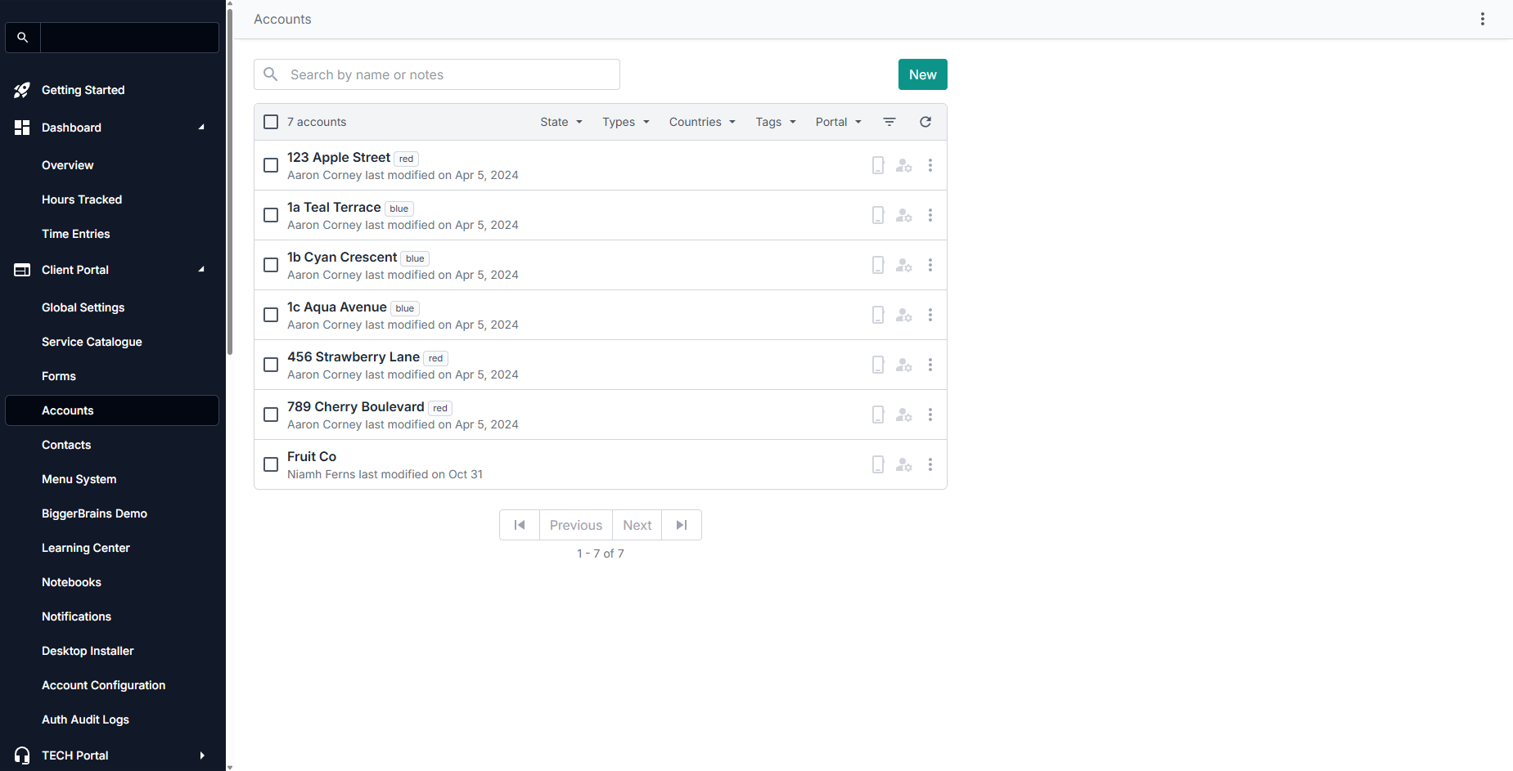Click device icon for 456 Strawberry Lane
Viewport: 1513px width, 771px height.
878,365
